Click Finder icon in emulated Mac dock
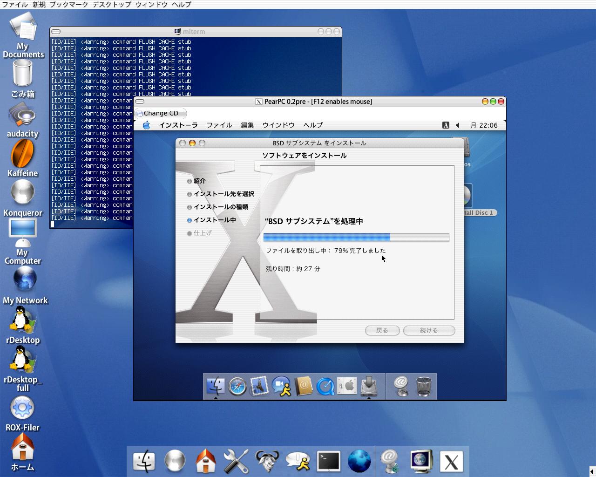The height and width of the screenshot is (477, 596). (215, 386)
